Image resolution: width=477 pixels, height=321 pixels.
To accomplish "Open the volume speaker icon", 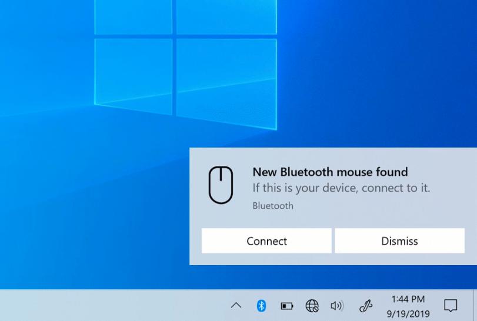I will coord(337,306).
